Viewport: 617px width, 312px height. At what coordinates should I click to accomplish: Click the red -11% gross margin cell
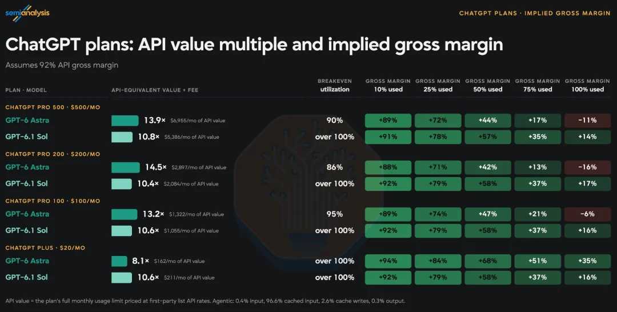[x=587, y=121]
